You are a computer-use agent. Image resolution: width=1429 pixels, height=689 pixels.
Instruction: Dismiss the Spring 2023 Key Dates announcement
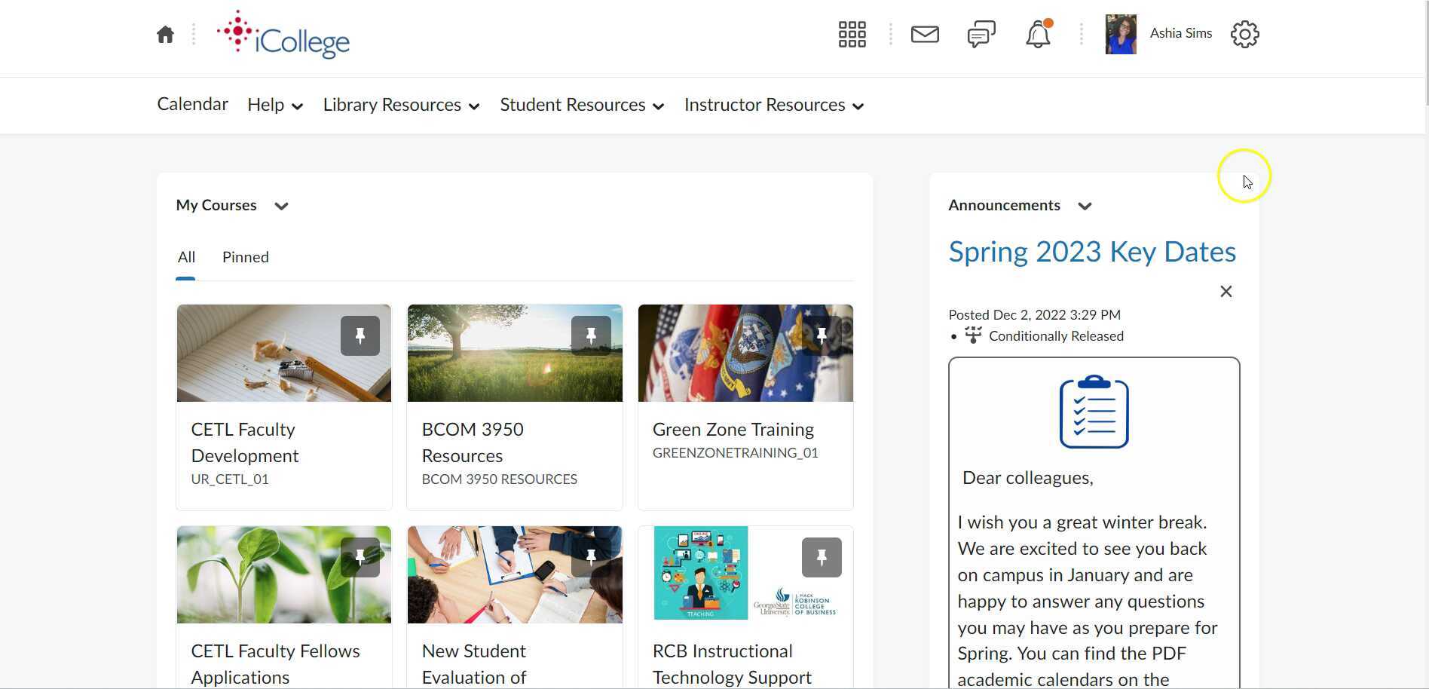pos(1226,291)
